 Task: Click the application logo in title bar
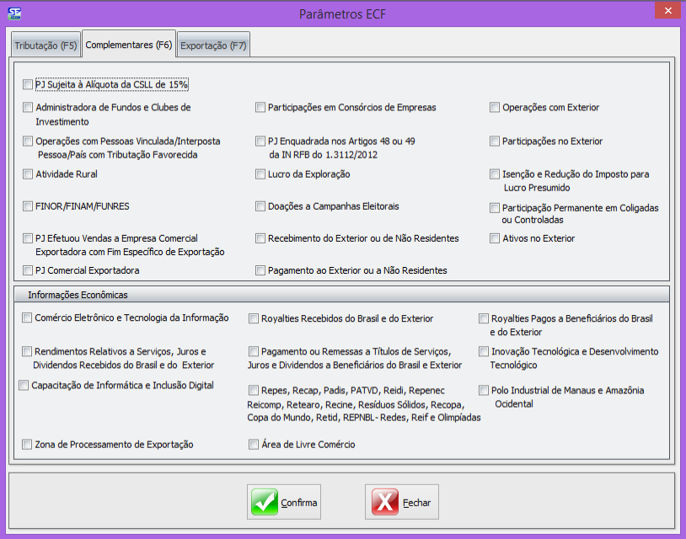coord(14,13)
